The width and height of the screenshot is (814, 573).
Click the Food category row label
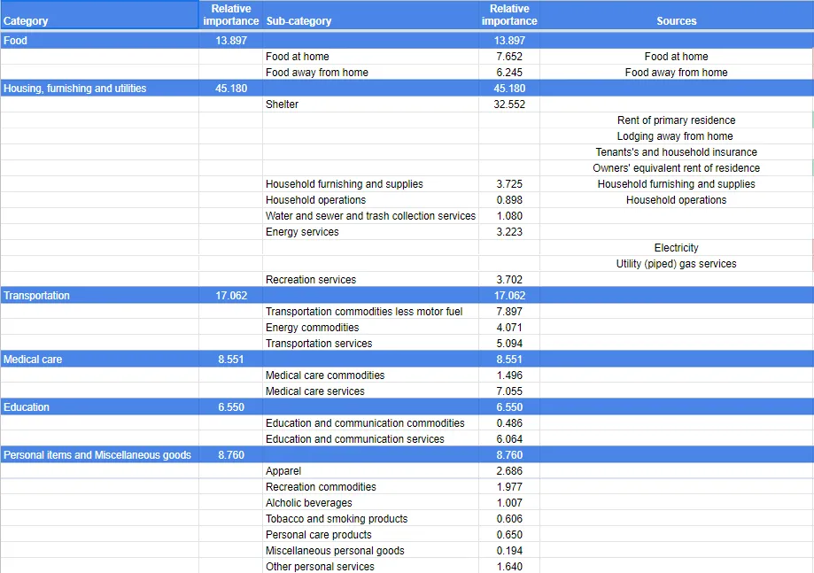click(99, 41)
